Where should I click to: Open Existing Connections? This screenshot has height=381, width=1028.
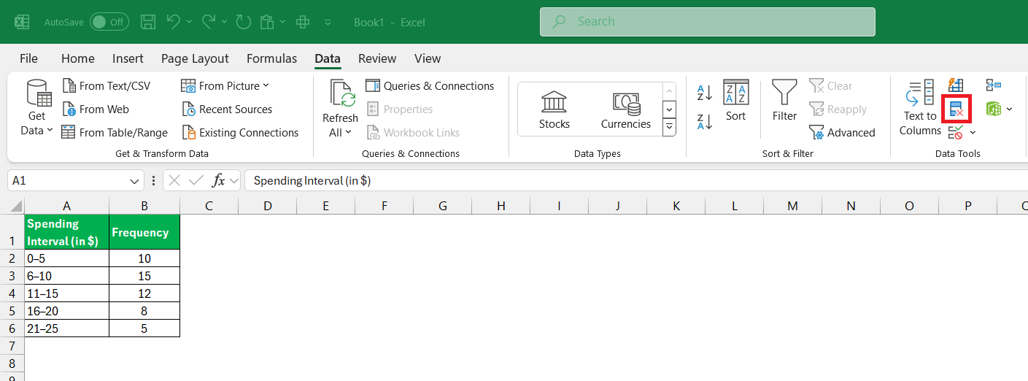click(x=240, y=133)
